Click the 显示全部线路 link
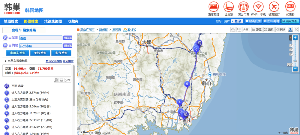This screenshot has width=300, height=135. tap(54, 61)
